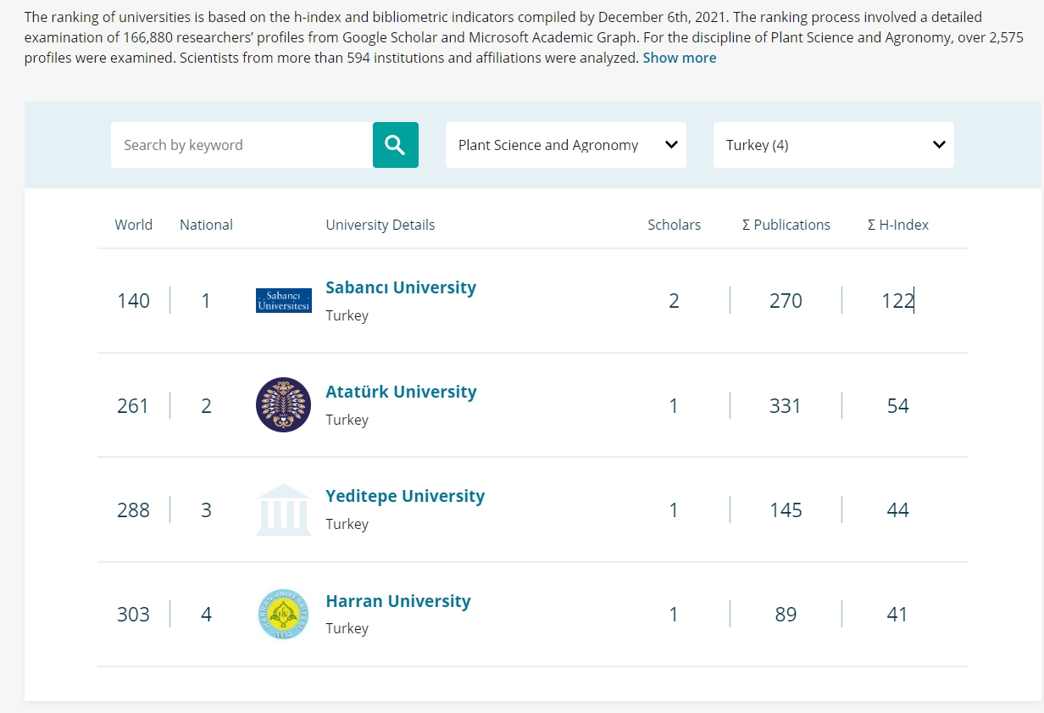
Task: Open the Turkey (4) country dropdown
Action: 834,145
